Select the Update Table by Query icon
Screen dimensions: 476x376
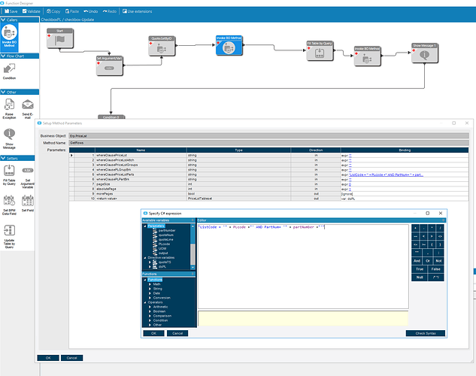pyautogui.click(x=9, y=237)
